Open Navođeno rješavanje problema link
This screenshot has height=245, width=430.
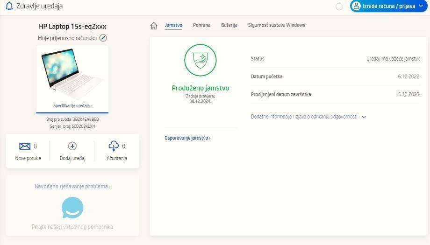click(x=72, y=186)
